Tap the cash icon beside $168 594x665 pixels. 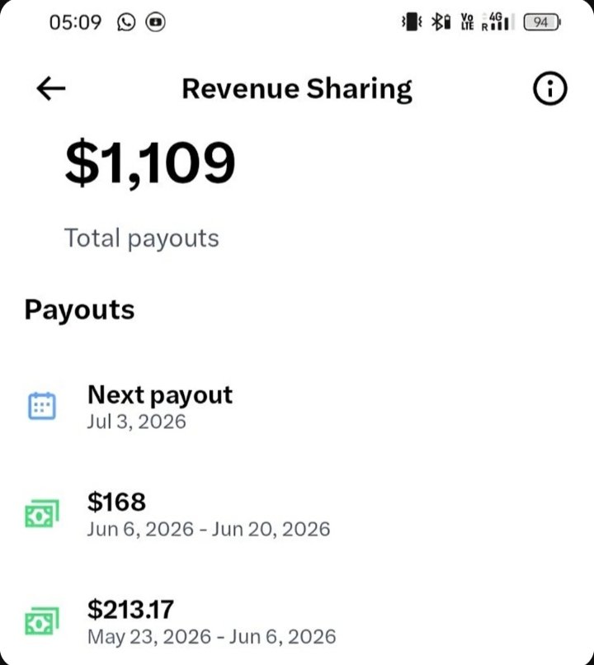click(41, 513)
